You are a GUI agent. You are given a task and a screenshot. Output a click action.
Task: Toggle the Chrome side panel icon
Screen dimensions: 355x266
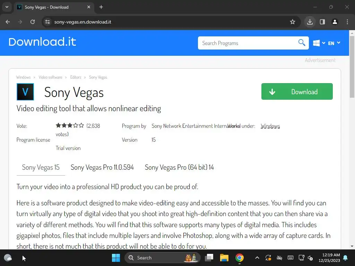click(322, 22)
